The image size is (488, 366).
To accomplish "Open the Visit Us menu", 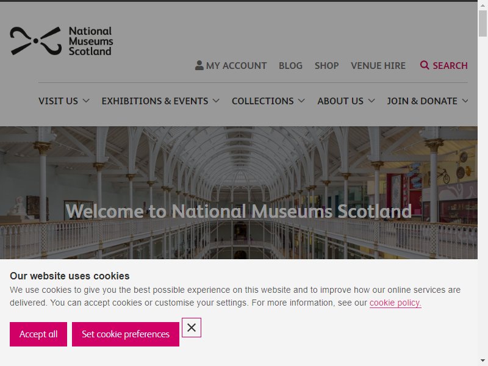I will point(58,101).
